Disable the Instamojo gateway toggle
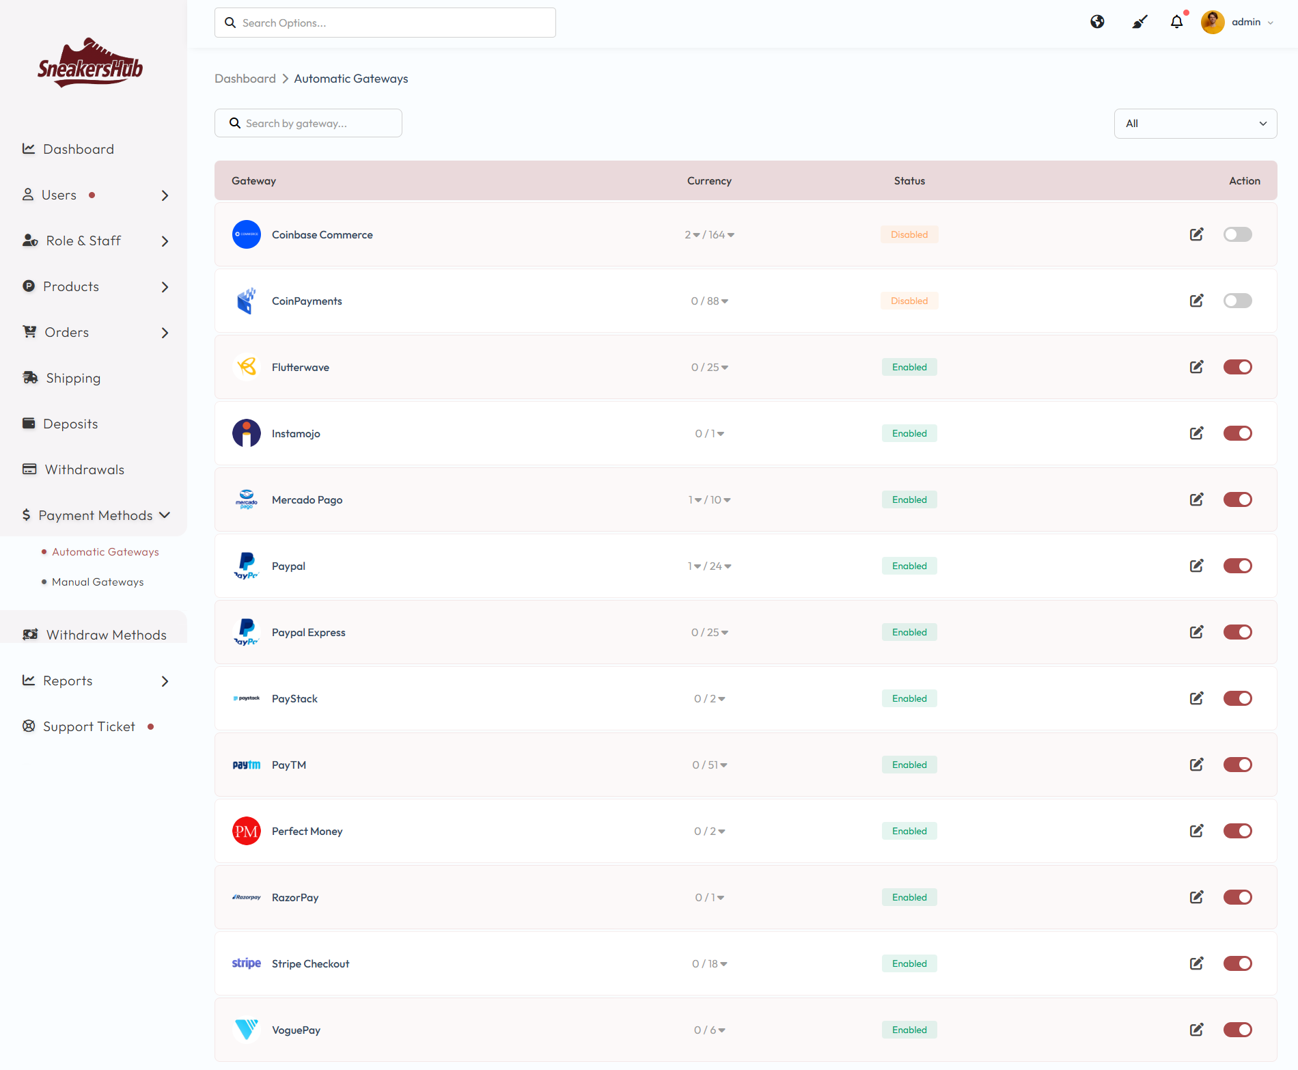1298x1070 pixels. 1237,433
